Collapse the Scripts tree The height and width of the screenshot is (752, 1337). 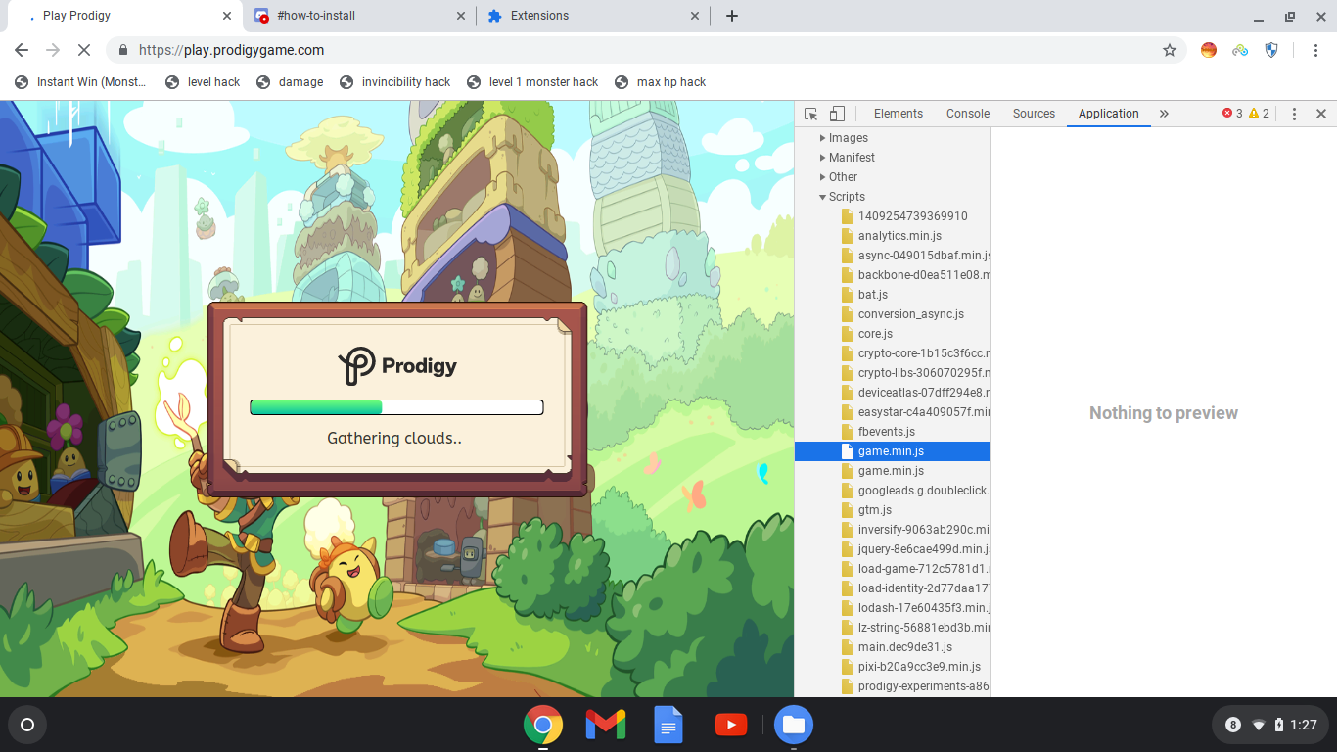tap(822, 196)
